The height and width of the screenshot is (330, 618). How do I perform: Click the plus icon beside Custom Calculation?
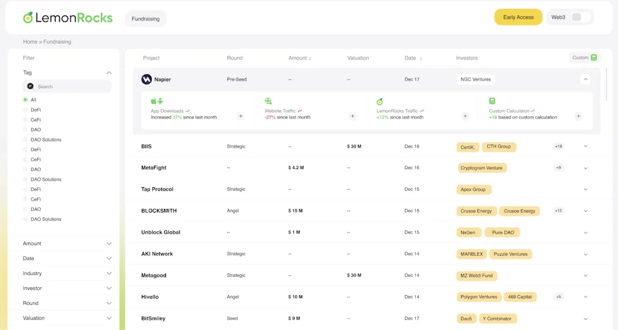578,116
